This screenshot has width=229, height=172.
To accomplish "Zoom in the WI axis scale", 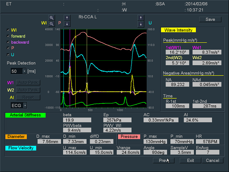I will 52,17.
